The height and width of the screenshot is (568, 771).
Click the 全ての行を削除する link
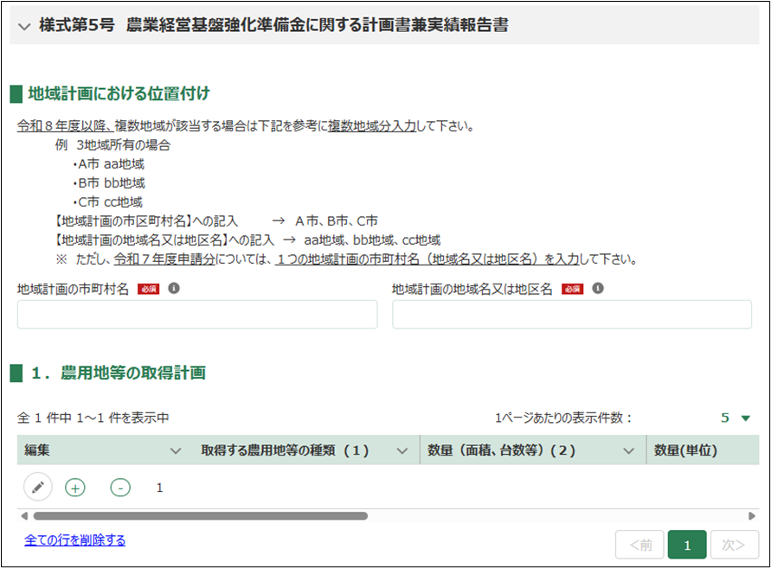[75, 540]
